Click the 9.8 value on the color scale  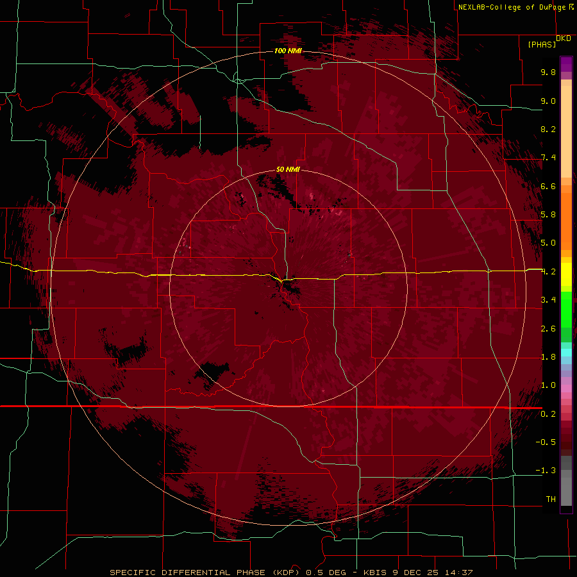548,72
